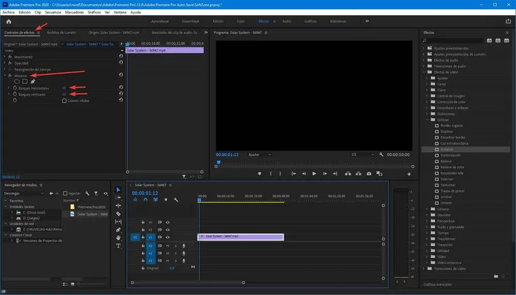This screenshot has height=295, width=516.
Task: Select the Solar System clip on timeline
Action: [240, 236]
